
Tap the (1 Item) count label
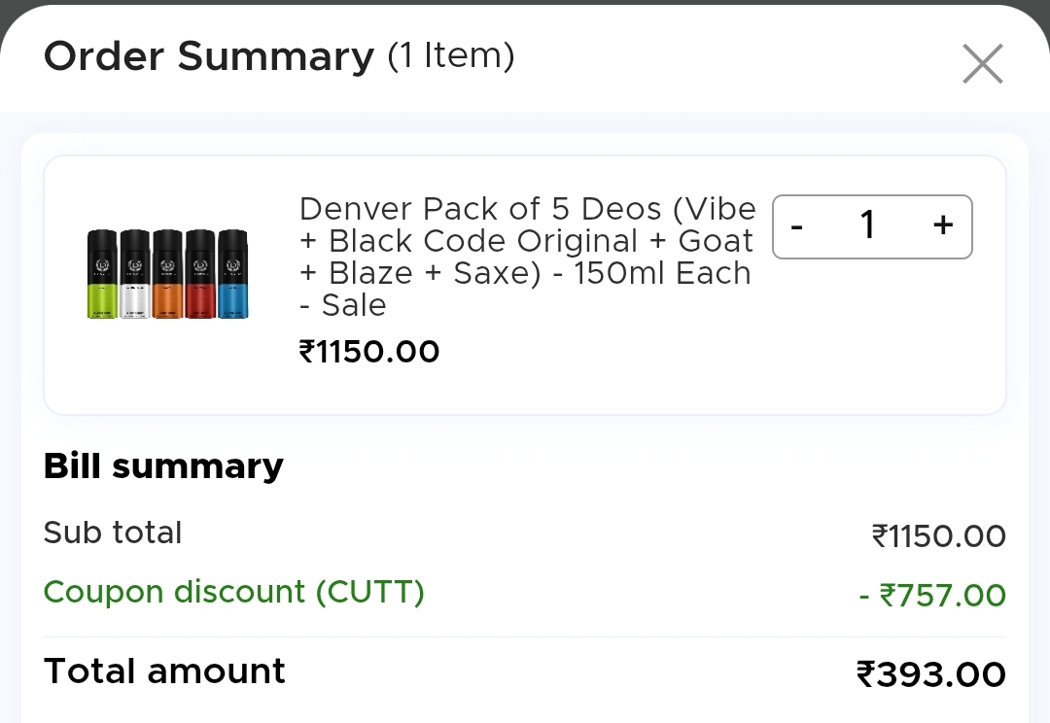click(x=451, y=55)
